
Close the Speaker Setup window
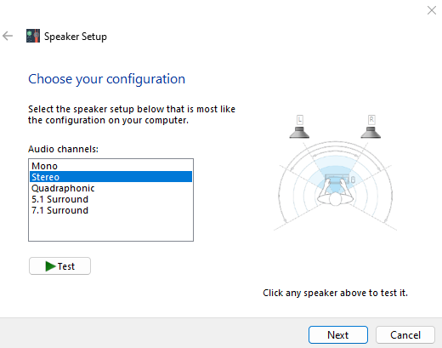click(x=432, y=10)
